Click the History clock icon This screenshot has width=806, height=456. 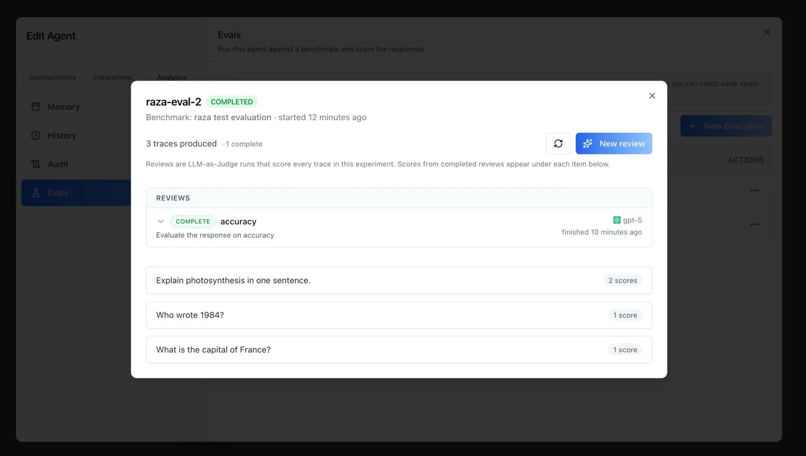coord(36,135)
